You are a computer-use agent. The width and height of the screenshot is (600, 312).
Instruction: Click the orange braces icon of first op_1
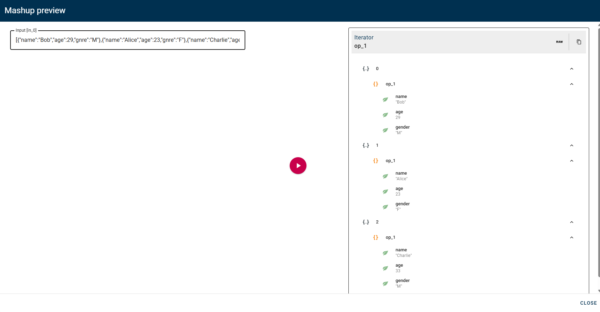(376, 84)
